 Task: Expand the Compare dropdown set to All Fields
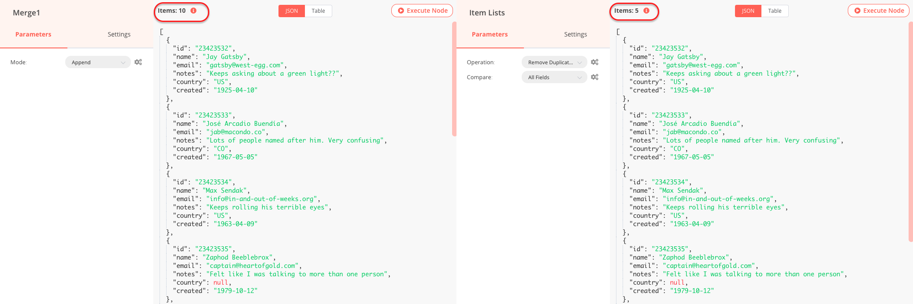pos(554,77)
